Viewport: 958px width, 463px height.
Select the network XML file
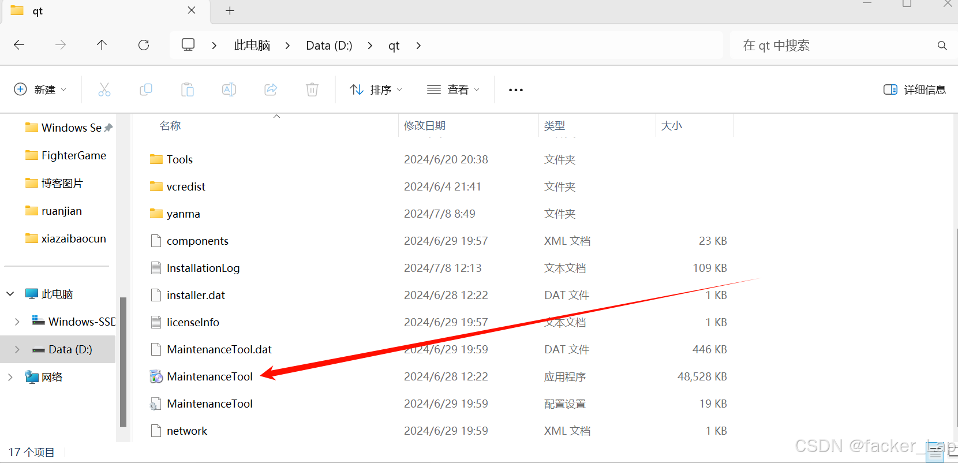point(187,431)
